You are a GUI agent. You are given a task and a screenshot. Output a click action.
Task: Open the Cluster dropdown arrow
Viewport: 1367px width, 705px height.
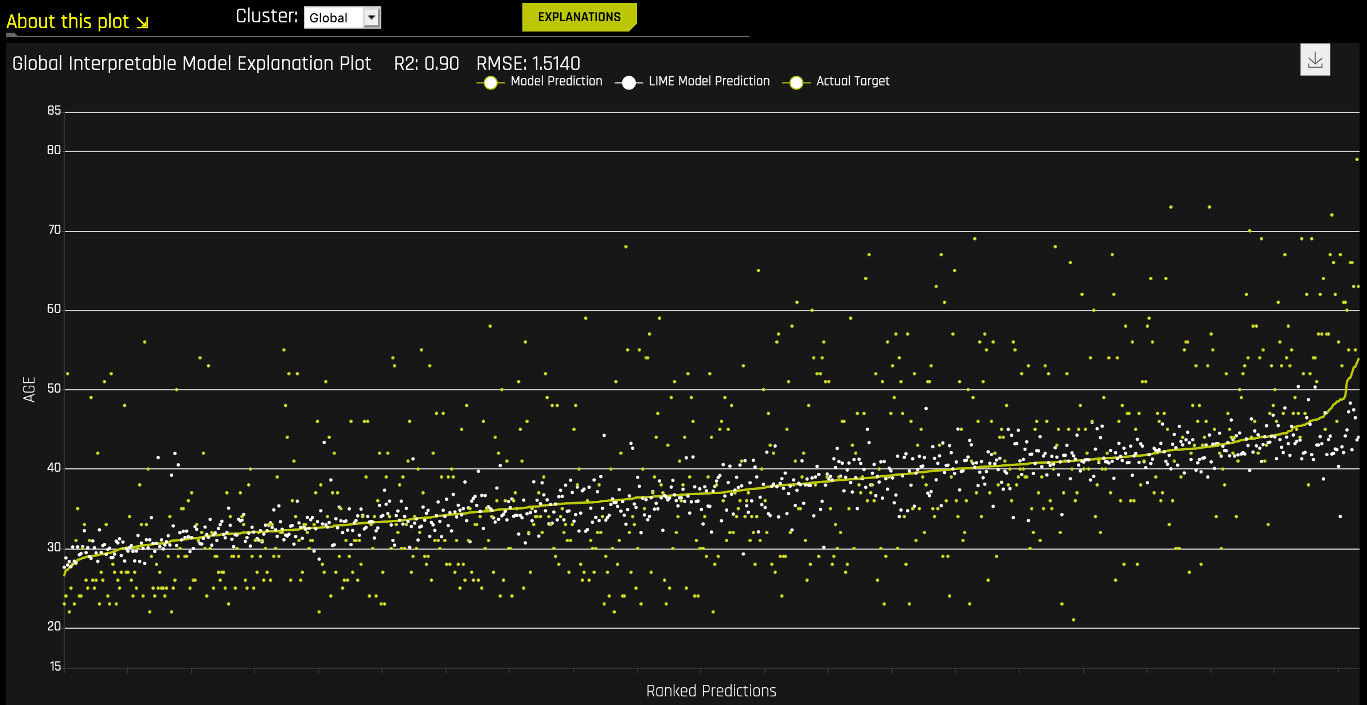pos(372,18)
